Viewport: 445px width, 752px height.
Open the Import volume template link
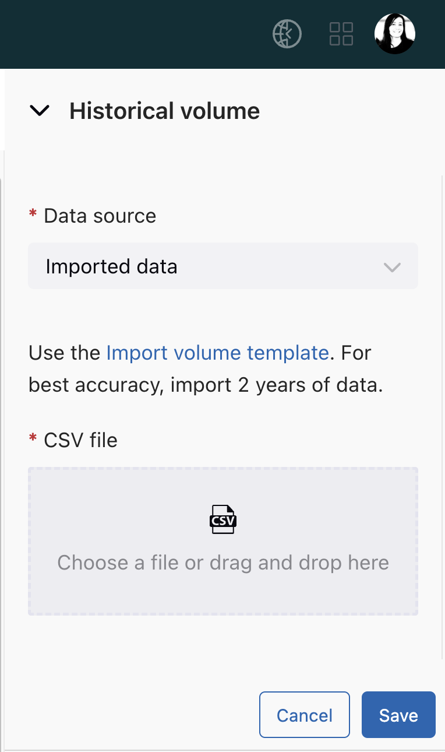coord(217,353)
